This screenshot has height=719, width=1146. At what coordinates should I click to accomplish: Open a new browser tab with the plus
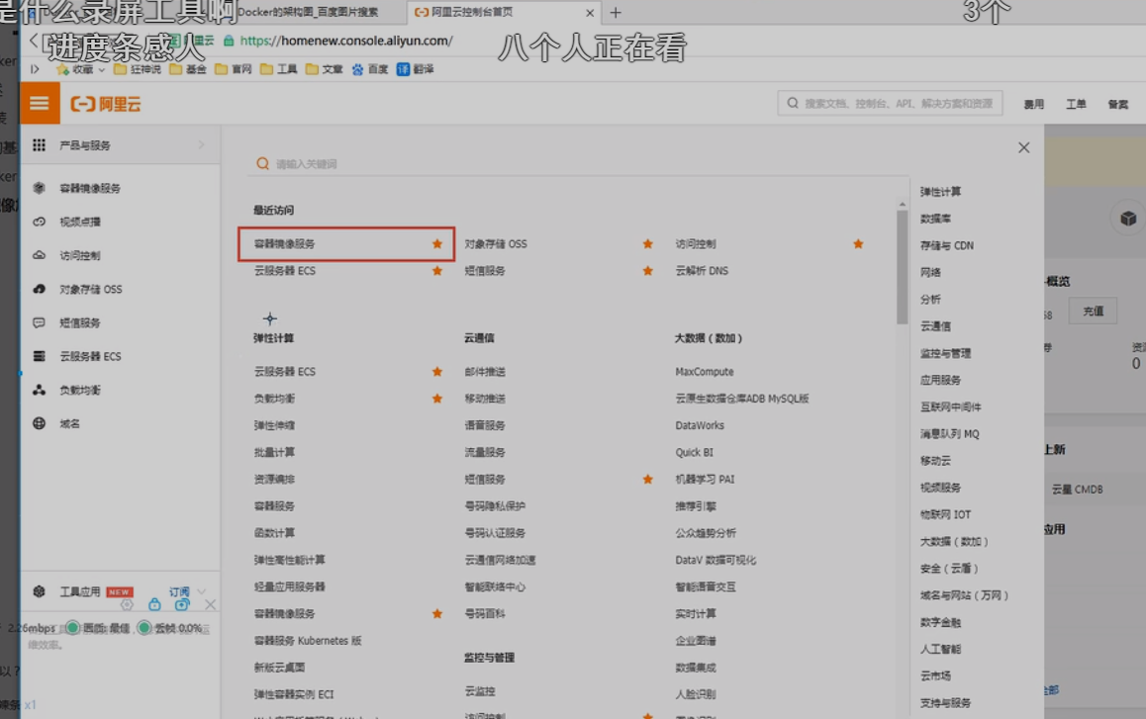616,13
